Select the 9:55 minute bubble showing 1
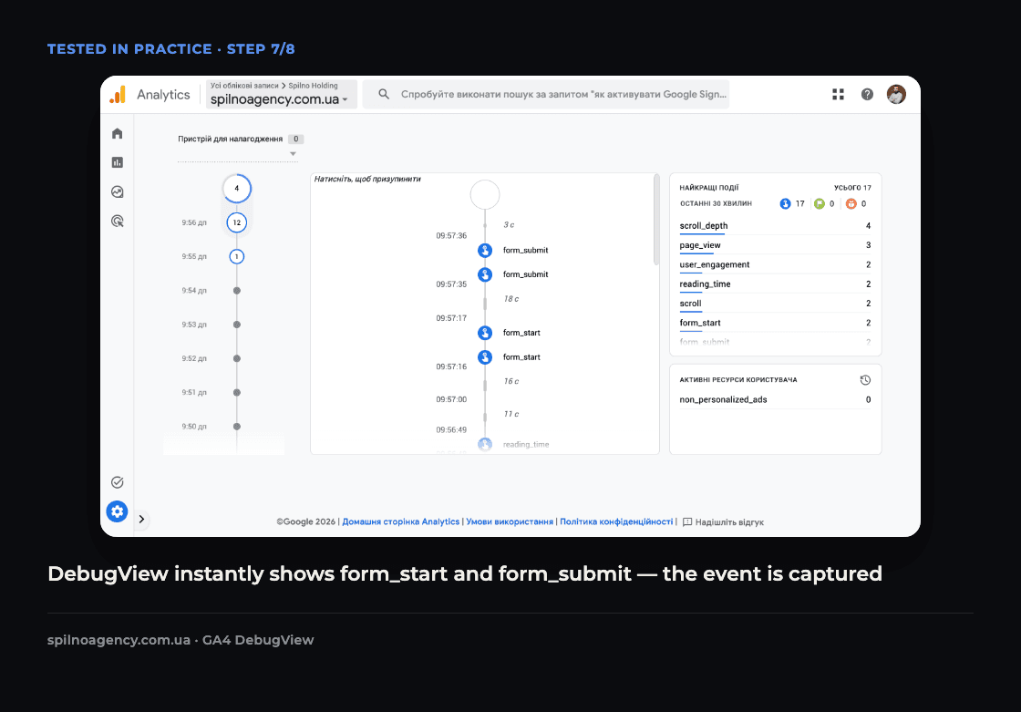The height and width of the screenshot is (712, 1021). (x=236, y=257)
